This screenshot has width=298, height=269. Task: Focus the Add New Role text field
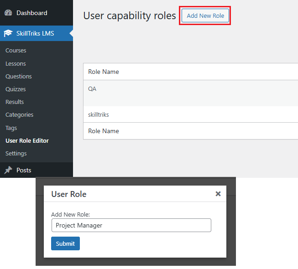click(x=131, y=225)
